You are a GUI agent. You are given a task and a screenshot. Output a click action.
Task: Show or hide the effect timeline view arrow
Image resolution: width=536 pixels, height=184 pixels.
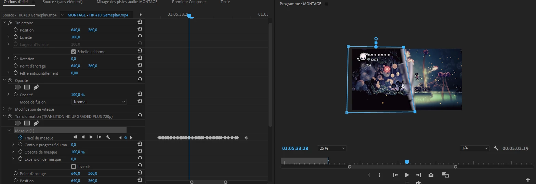coord(141,15)
